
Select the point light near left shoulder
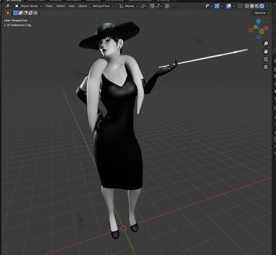click(x=77, y=73)
